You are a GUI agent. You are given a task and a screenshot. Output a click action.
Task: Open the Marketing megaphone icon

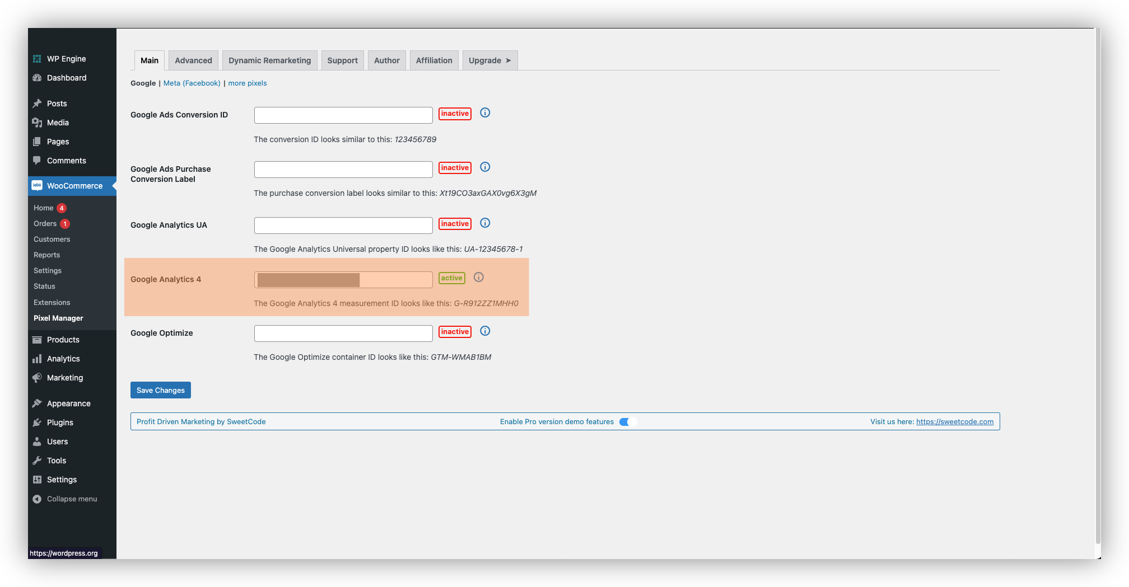pyautogui.click(x=37, y=378)
